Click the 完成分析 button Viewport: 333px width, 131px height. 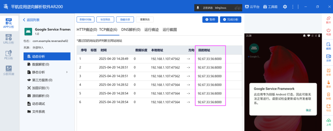[x=231, y=19]
